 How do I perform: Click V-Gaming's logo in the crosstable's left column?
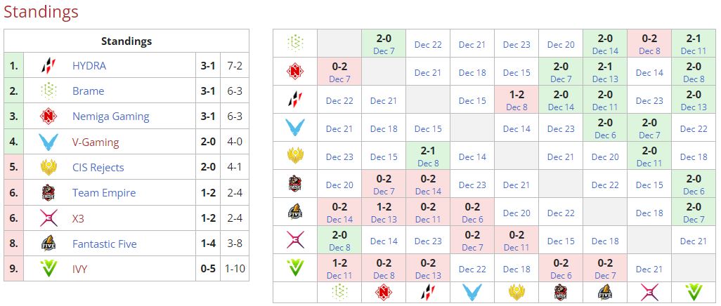pyautogui.click(x=295, y=128)
